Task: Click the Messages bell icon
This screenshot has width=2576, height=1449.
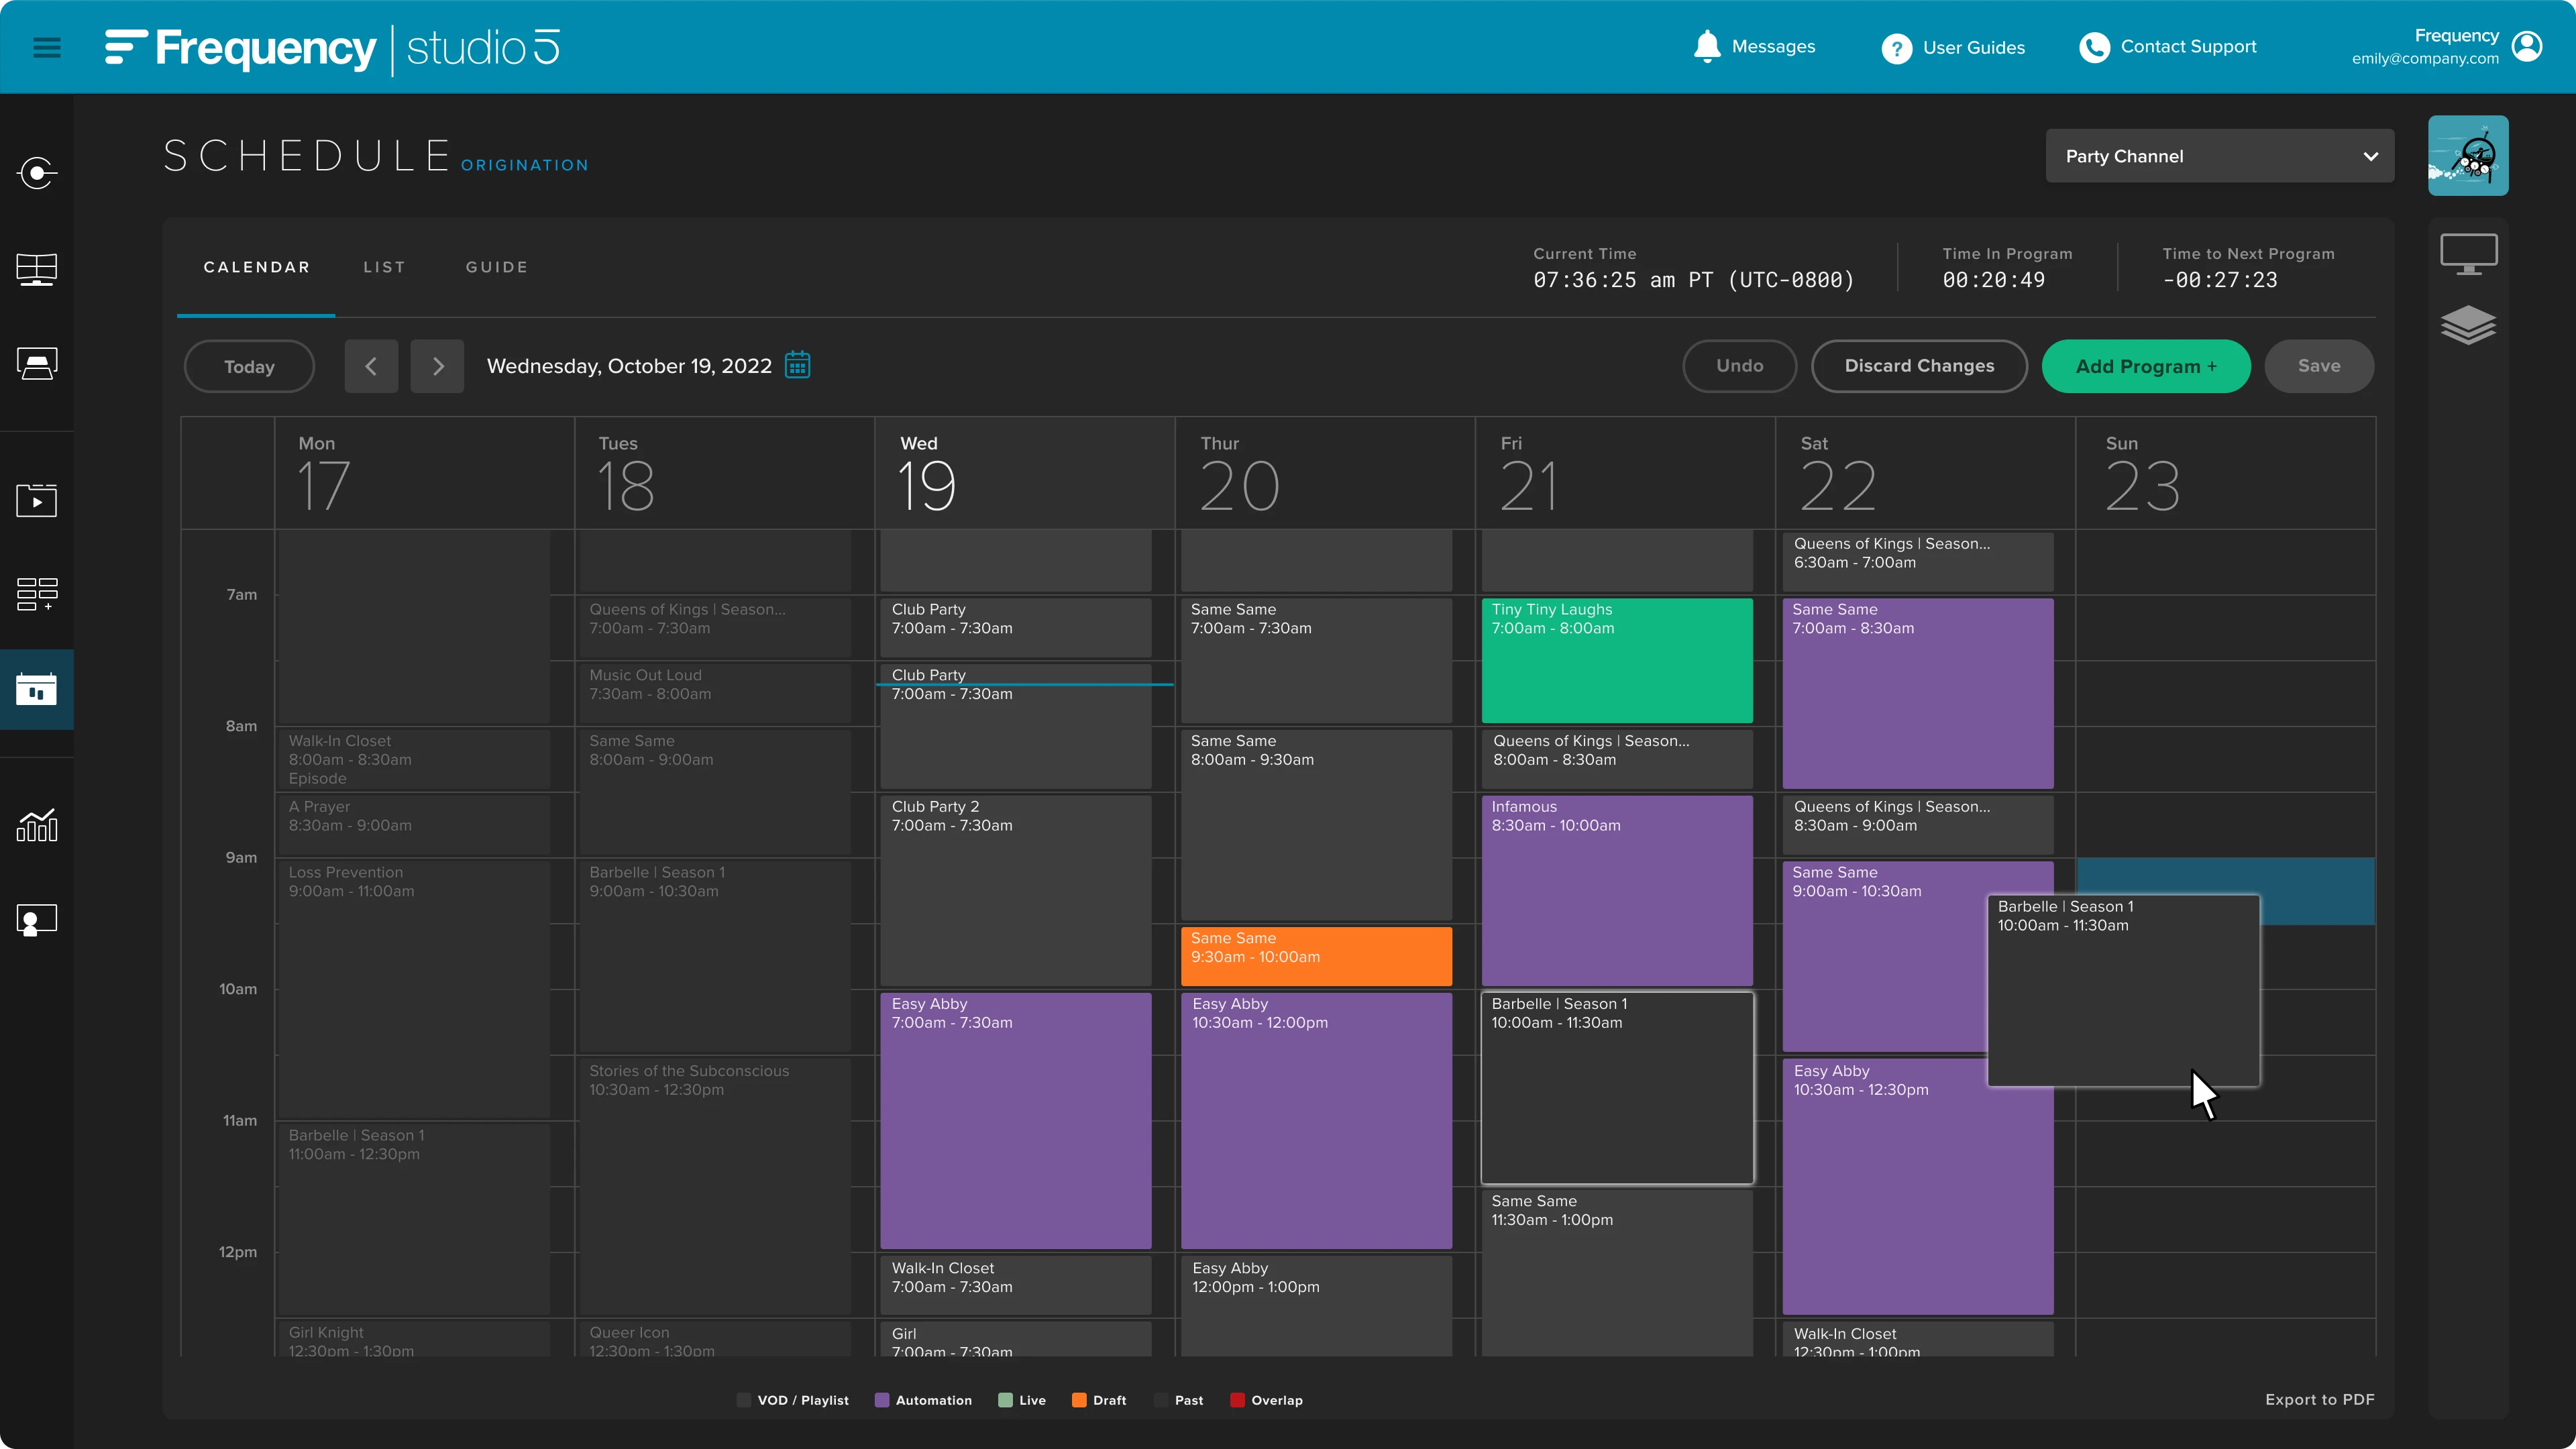Action: coord(1707,47)
